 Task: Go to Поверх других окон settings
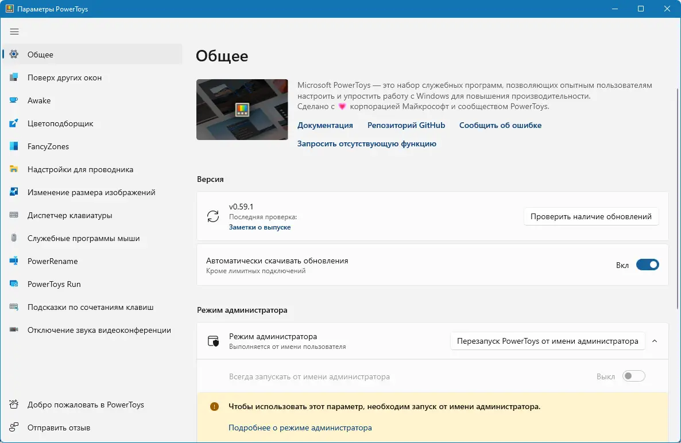(x=92, y=77)
